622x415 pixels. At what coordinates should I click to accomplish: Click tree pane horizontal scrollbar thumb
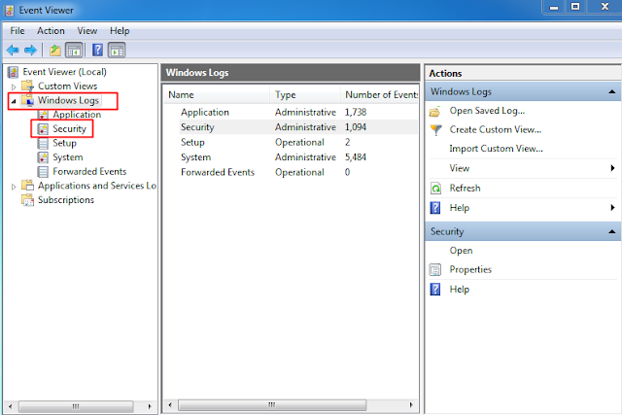(76, 406)
